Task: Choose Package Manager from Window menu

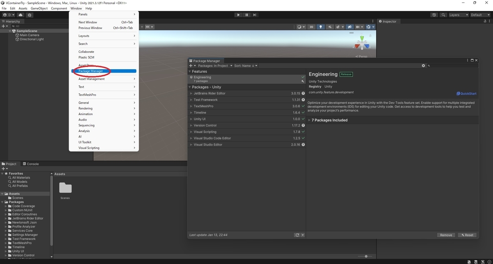Action: pyautogui.click(x=104, y=71)
